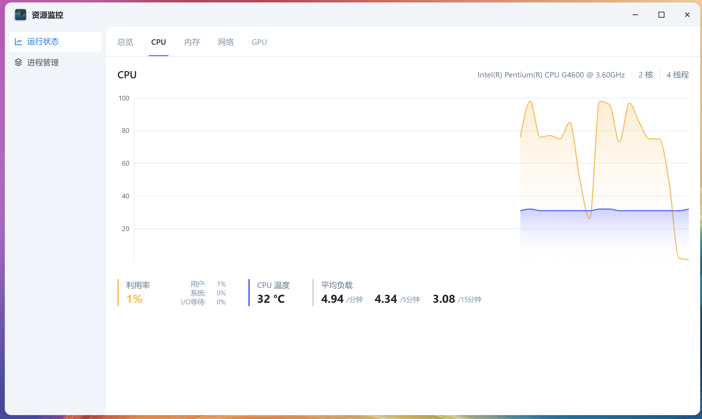Click the 用户: 1% stat row
The width and height of the screenshot is (702, 419).
click(208, 284)
